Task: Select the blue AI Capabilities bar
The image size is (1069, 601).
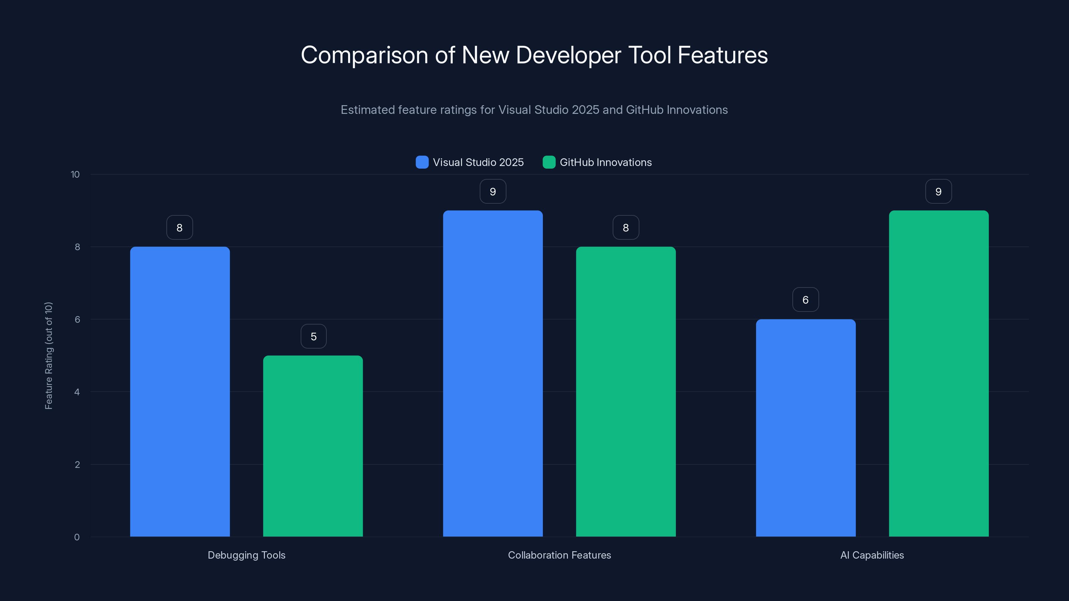Action: coord(805,427)
